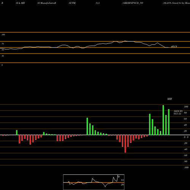The image size is (190, 190).
Task: Select the RSI current value 49.9 label
Action: (174, 46)
